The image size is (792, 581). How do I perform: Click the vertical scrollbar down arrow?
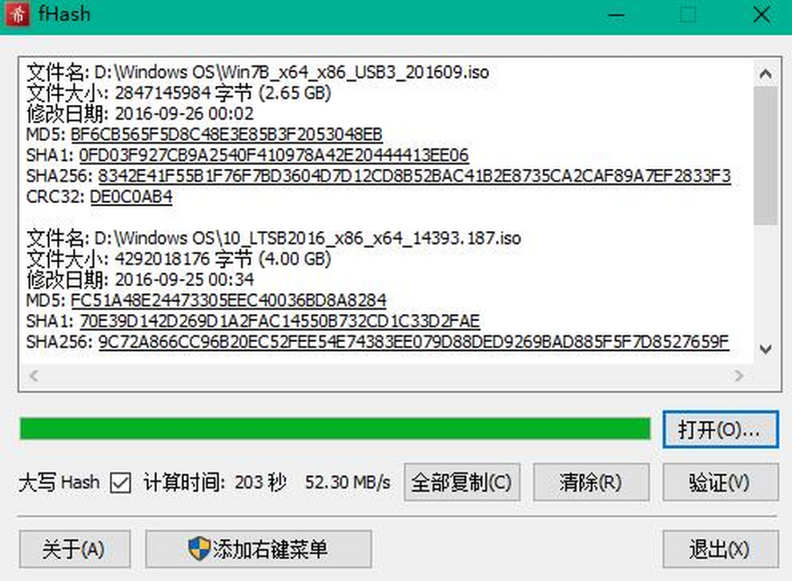(x=765, y=349)
